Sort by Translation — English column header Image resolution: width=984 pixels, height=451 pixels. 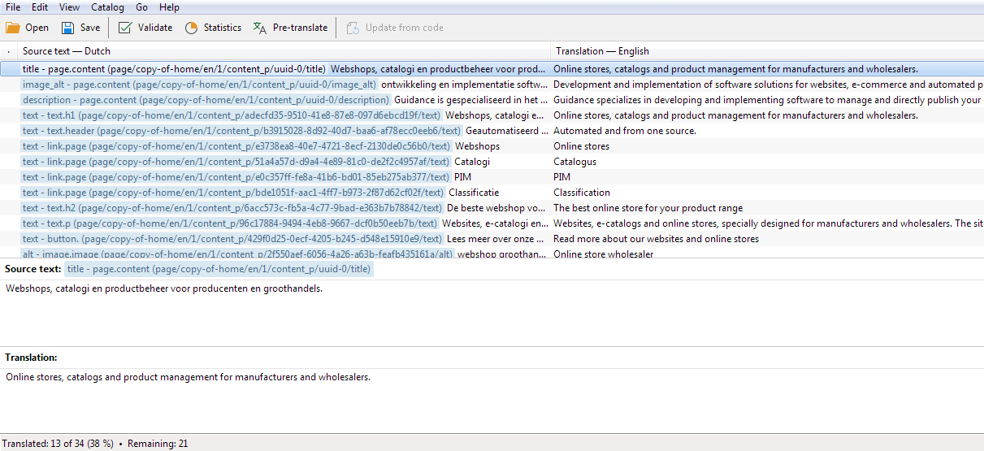[602, 51]
